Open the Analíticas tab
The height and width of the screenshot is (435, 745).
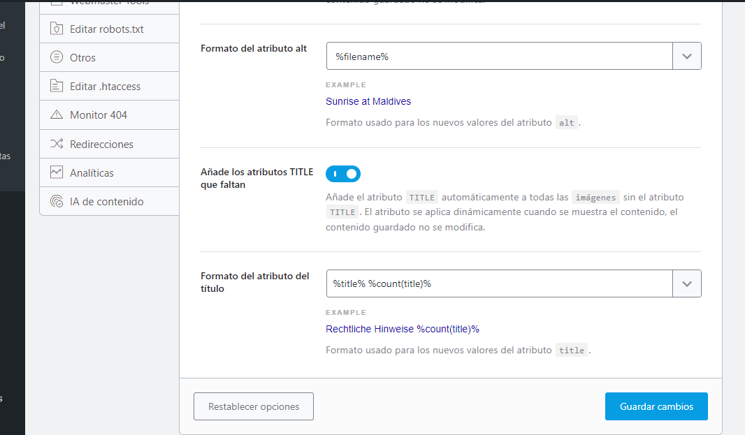click(109, 172)
